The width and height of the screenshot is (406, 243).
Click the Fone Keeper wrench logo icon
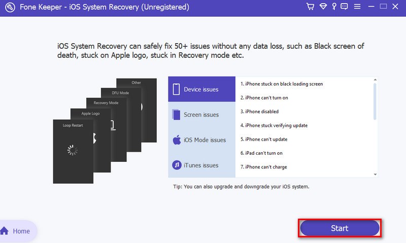pos(10,7)
